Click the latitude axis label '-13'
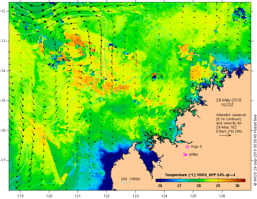The image size is (257, 199). click(x=3, y=41)
